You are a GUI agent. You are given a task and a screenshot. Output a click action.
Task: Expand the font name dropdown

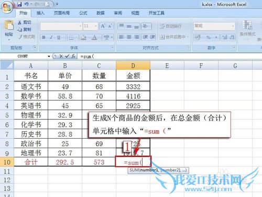80,26
